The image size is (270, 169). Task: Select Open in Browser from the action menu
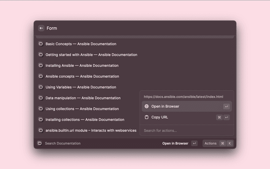pos(165,106)
